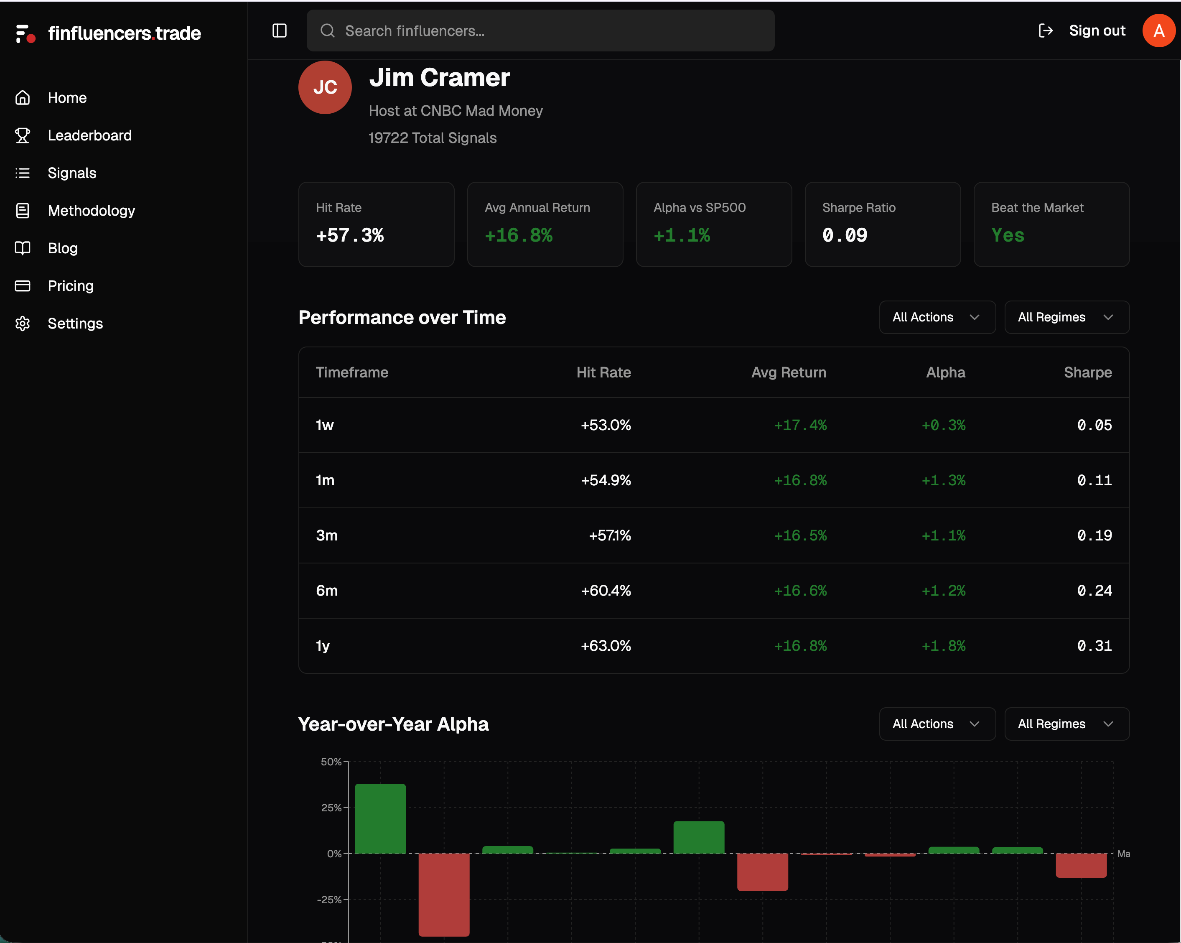Open the Methodology book icon

(x=23, y=210)
